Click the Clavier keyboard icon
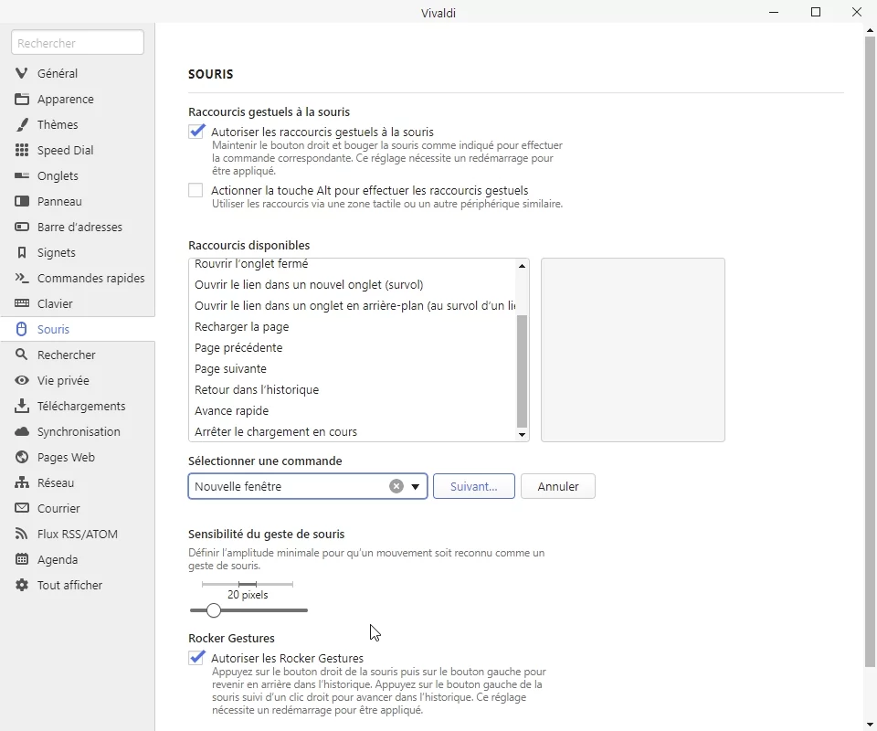 pos(21,303)
